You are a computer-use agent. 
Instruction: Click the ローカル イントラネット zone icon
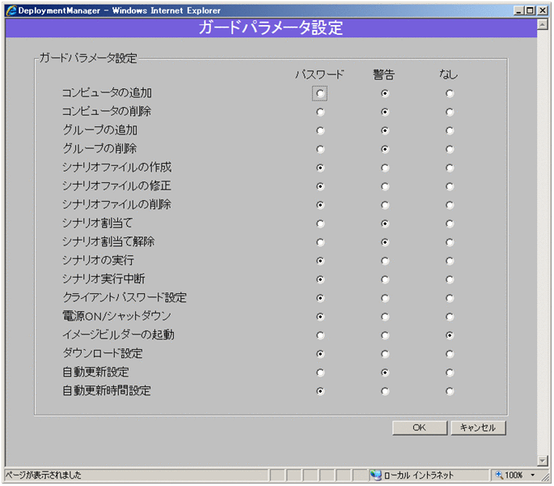click(376, 475)
